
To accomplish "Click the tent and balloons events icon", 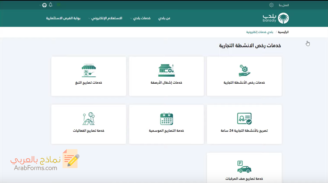I will click(89, 118).
